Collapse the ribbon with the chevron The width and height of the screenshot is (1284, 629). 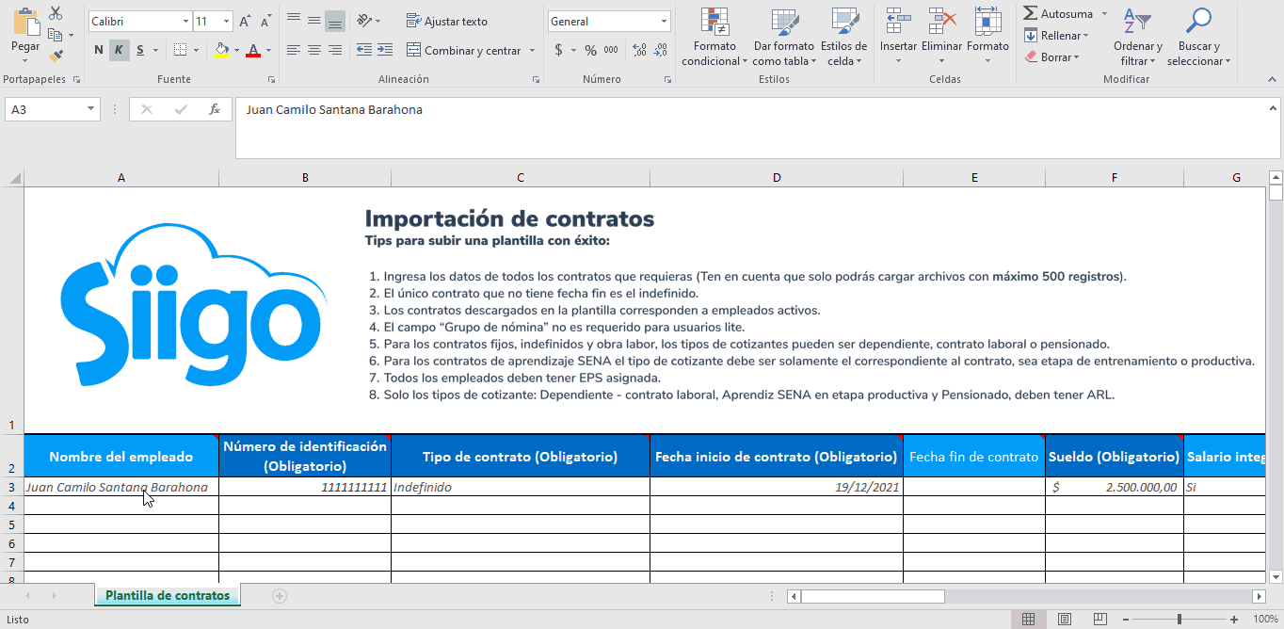click(1271, 79)
